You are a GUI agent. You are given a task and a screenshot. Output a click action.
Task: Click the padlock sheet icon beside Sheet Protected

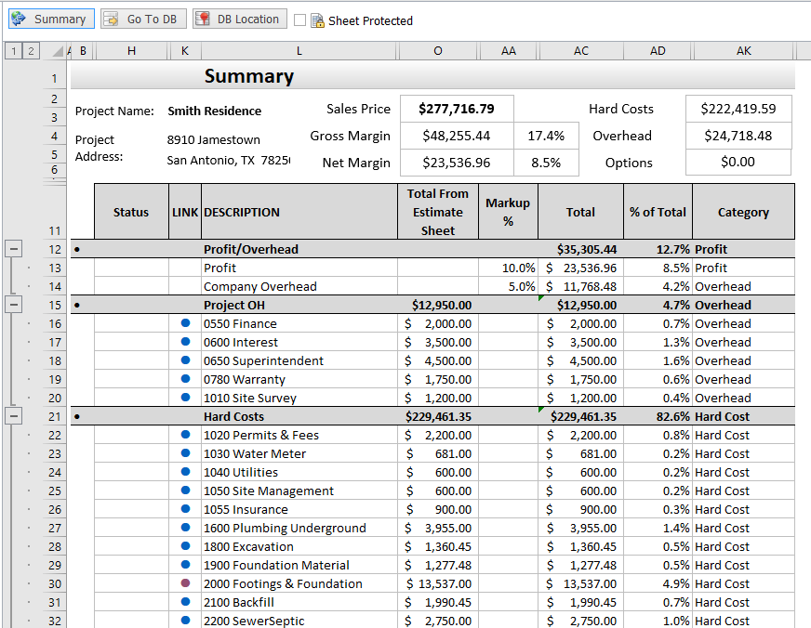click(x=317, y=20)
